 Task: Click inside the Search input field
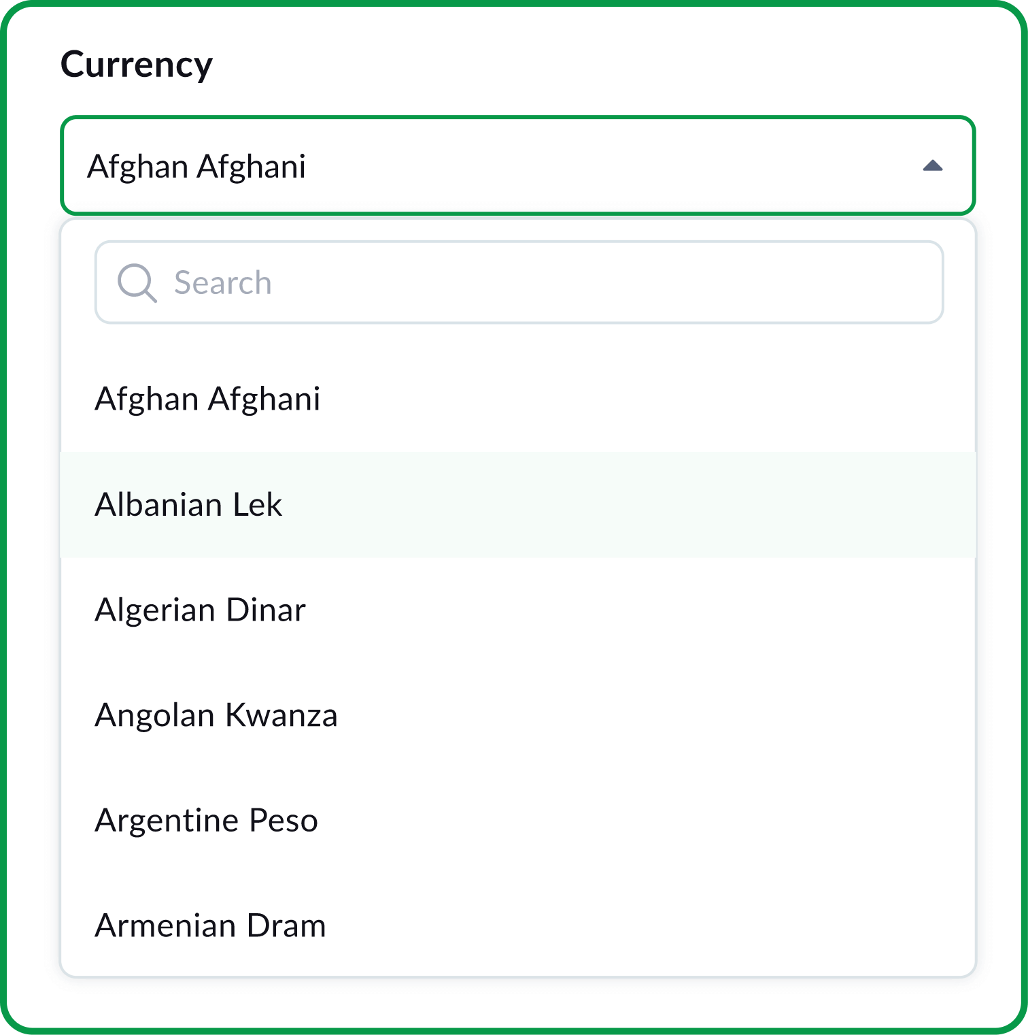[x=476, y=282]
